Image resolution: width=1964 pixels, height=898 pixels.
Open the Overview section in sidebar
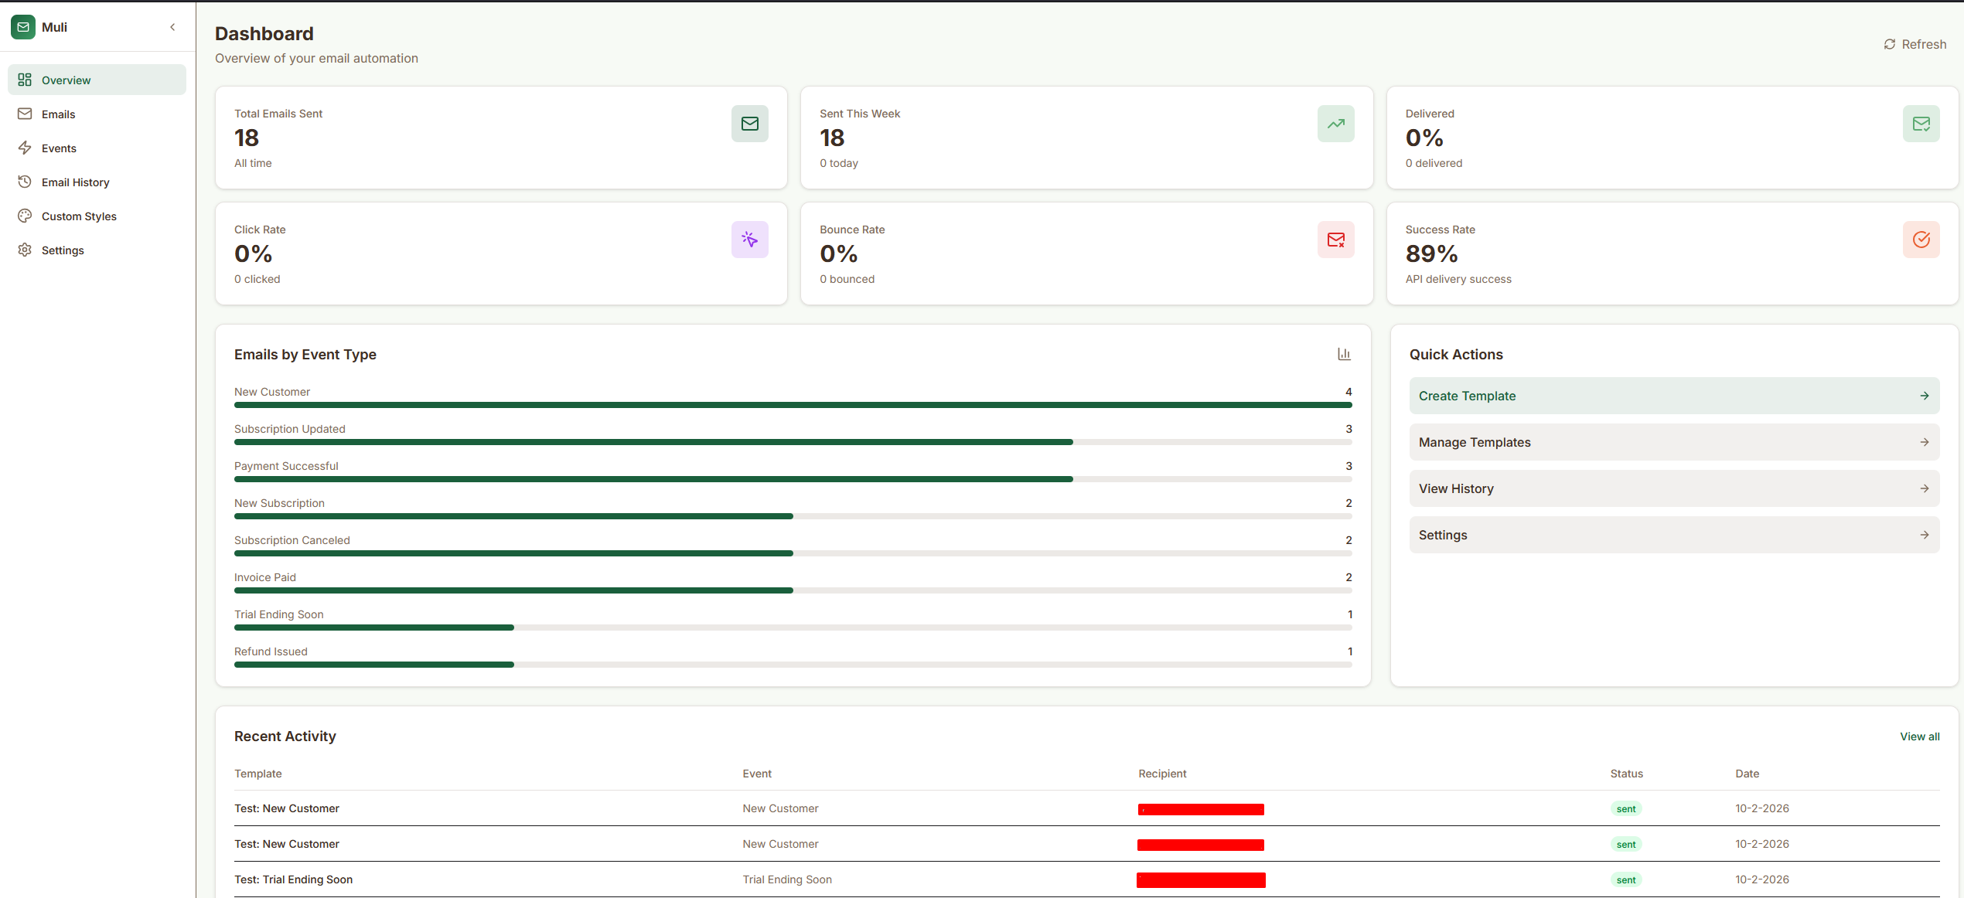(x=66, y=80)
